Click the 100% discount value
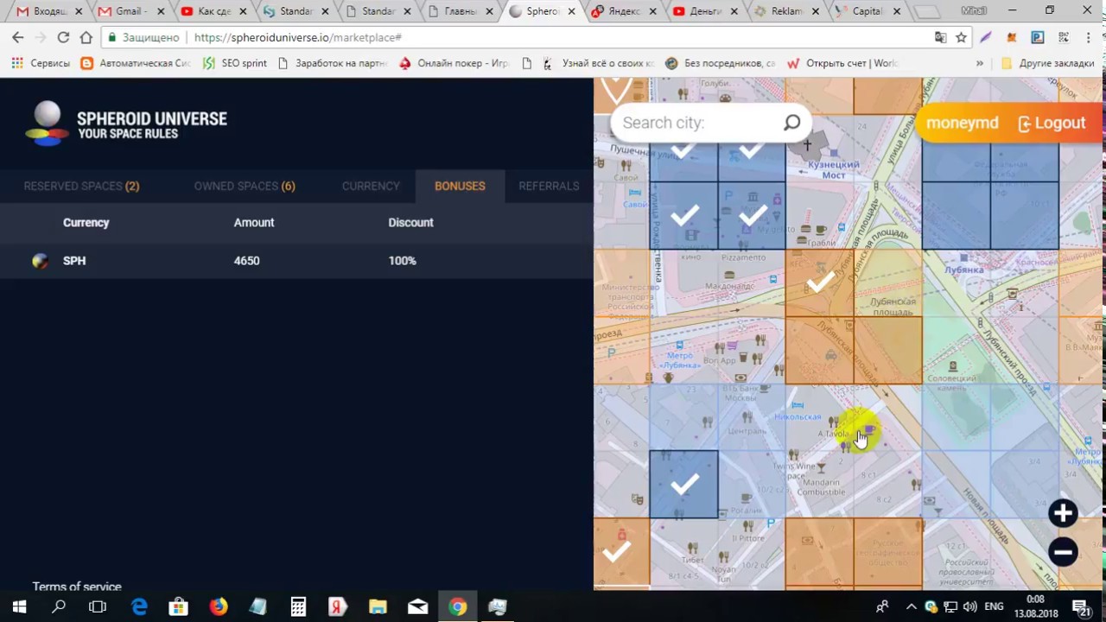Screen dimensions: 1106x622 pyautogui.click(x=402, y=261)
